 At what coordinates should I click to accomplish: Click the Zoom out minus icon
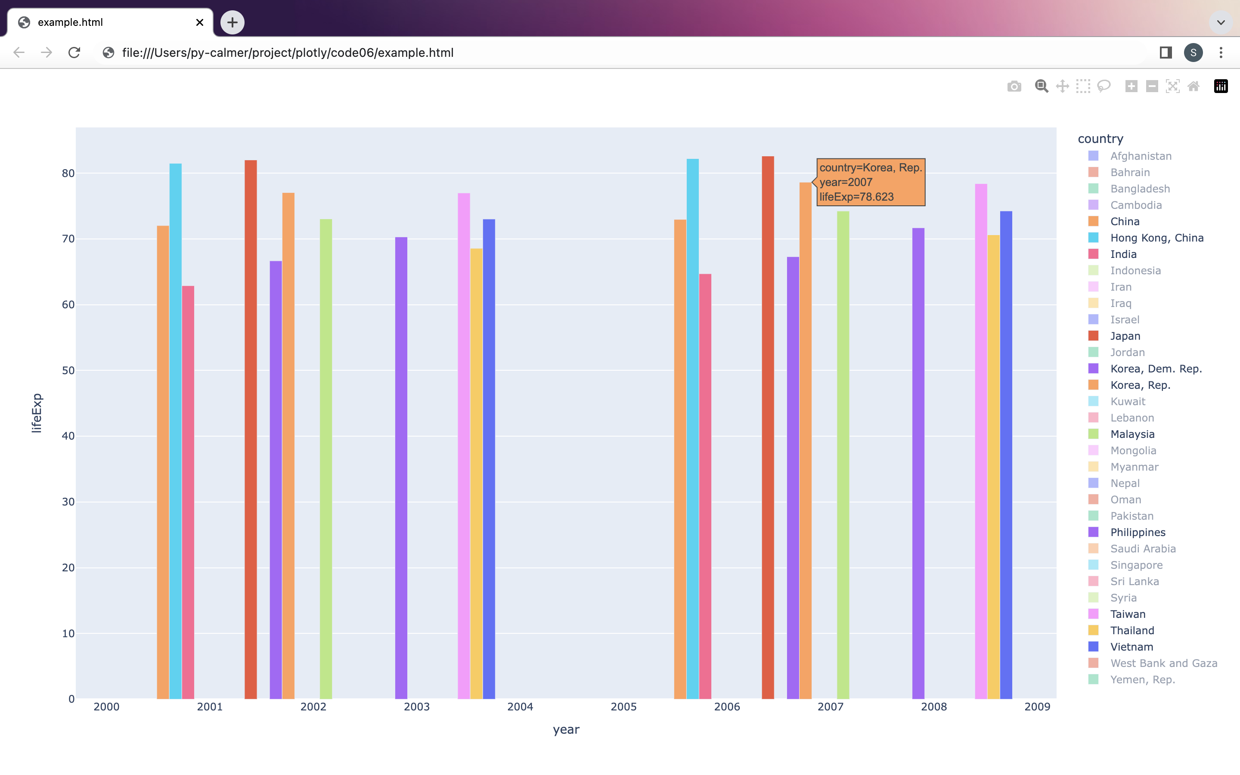tap(1152, 86)
